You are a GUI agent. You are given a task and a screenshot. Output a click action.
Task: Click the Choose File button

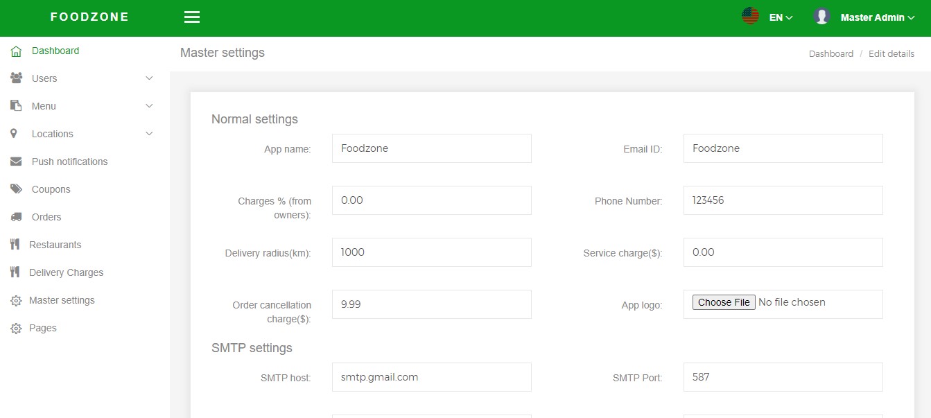724,302
